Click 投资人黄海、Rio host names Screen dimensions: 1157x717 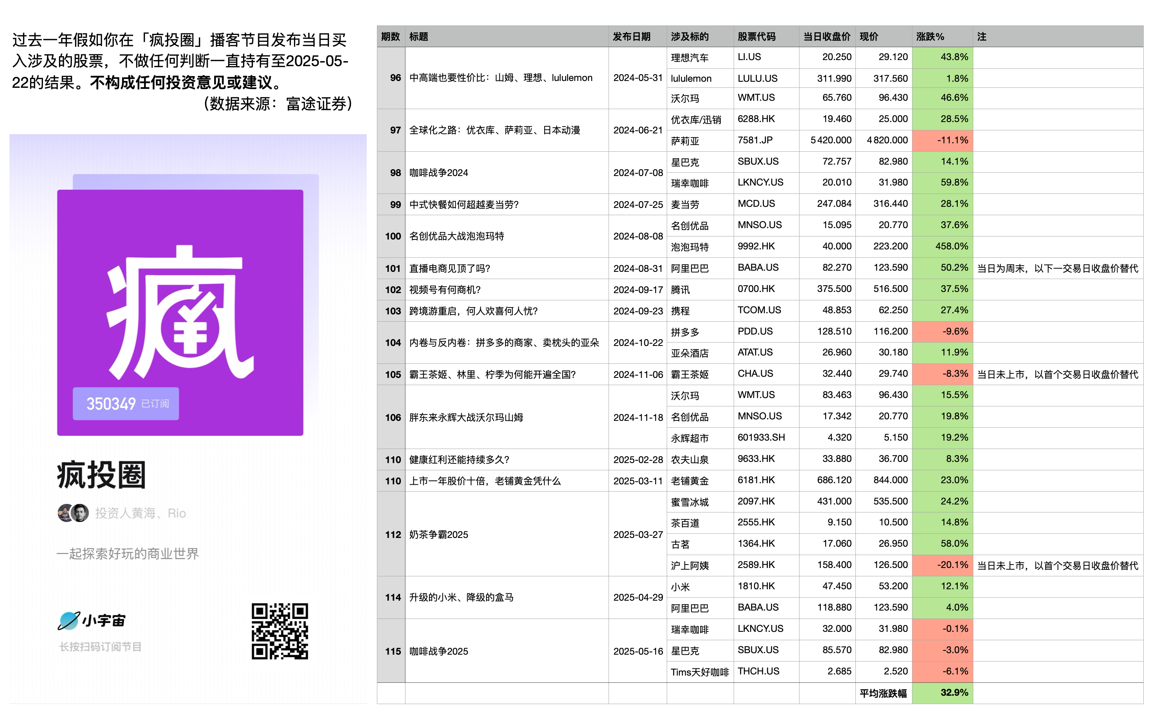point(140,513)
